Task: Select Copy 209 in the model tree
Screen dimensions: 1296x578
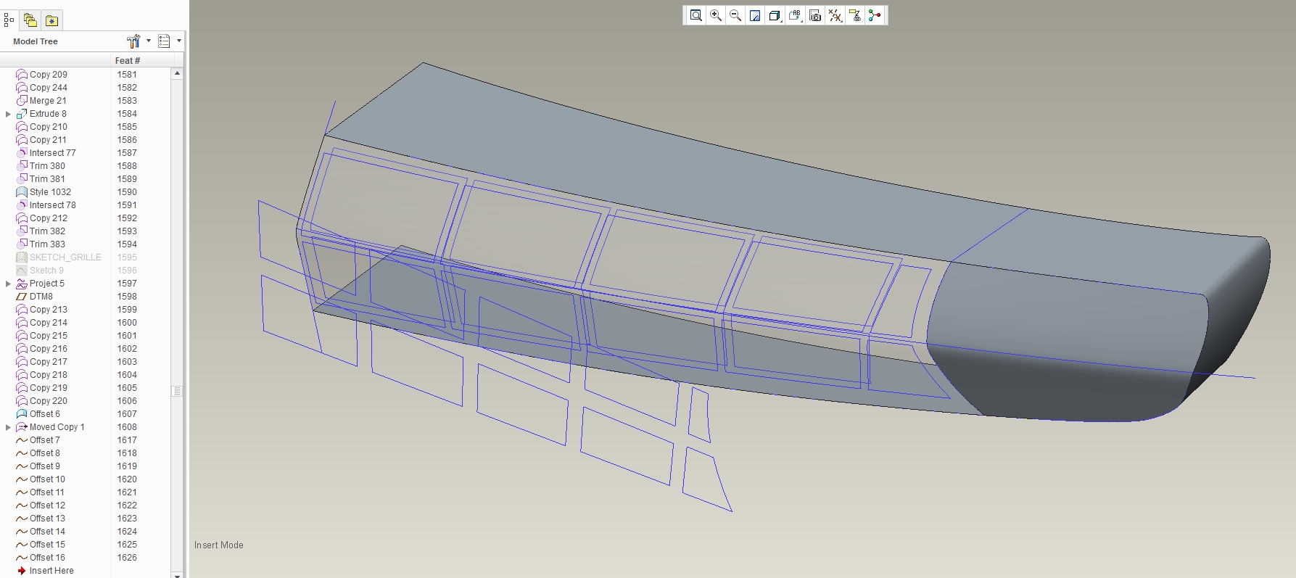Action: tap(49, 75)
